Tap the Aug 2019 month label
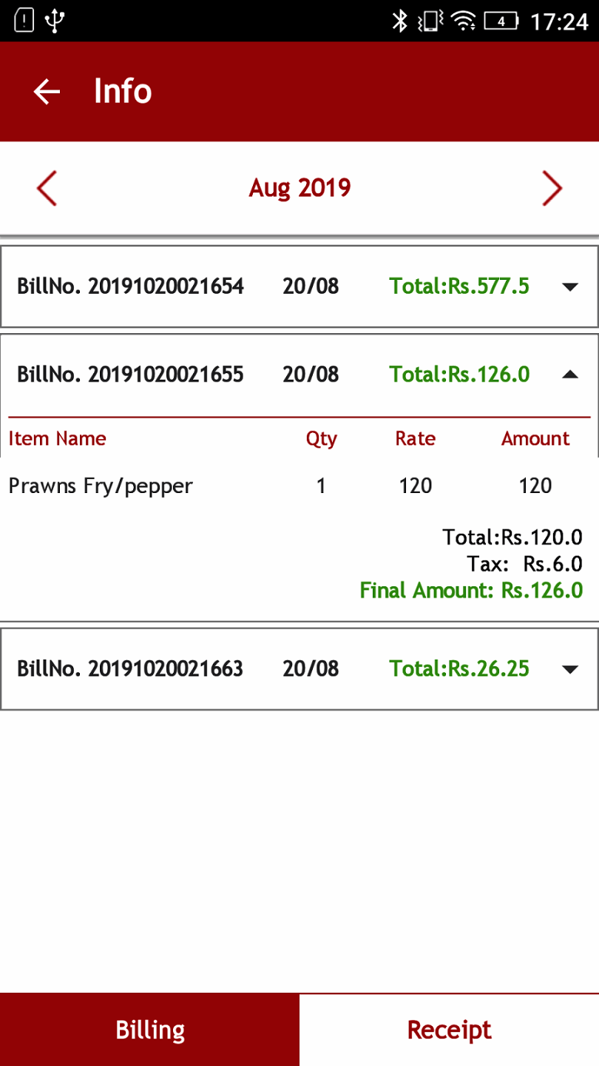Viewport: 599px width, 1066px height. pyautogui.click(x=299, y=188)
